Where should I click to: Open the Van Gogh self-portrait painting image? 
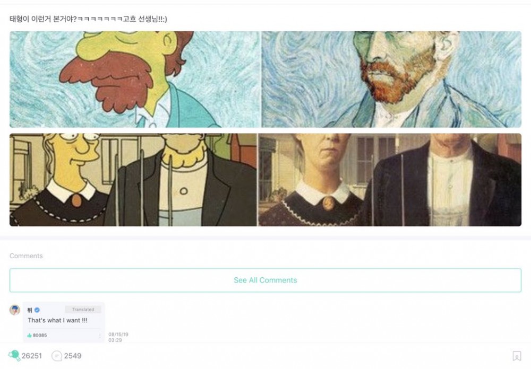point(391,80)
